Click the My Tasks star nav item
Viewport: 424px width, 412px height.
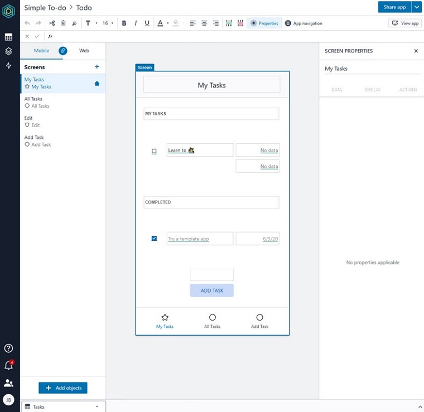165,321
